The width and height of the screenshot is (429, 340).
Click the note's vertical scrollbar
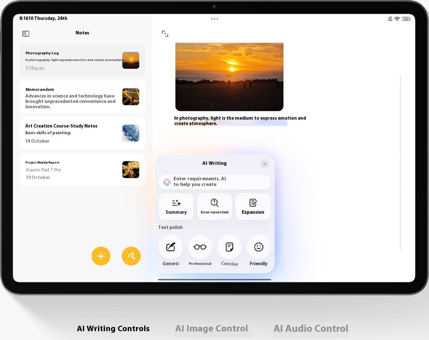[x=400, y=163]
